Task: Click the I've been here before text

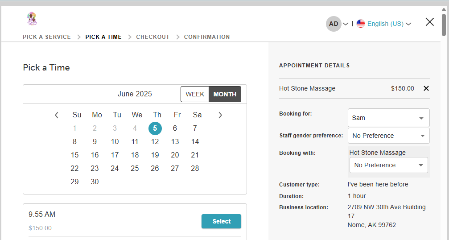Action: (x=378, y=184)
